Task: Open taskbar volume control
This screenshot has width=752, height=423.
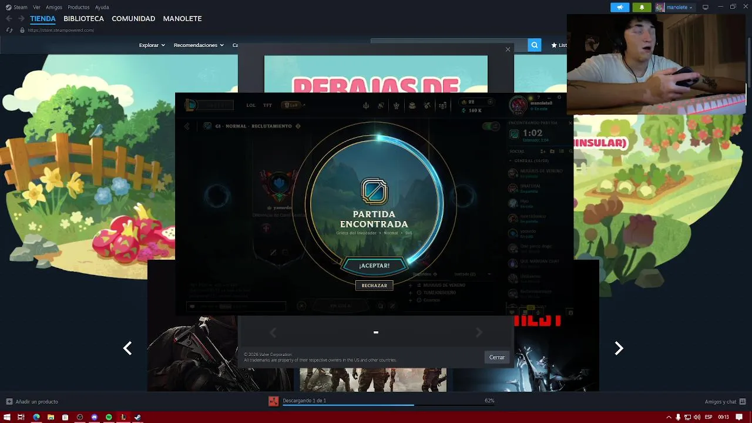Action: [x=697, y=417]
